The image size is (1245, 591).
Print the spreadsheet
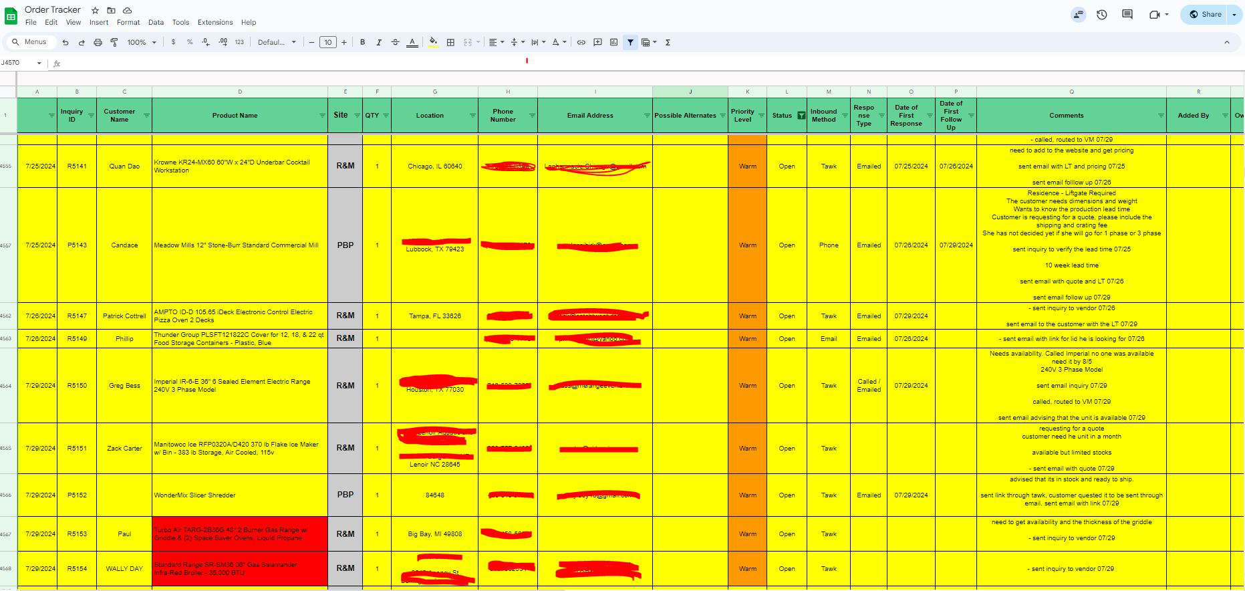(98, 42)
